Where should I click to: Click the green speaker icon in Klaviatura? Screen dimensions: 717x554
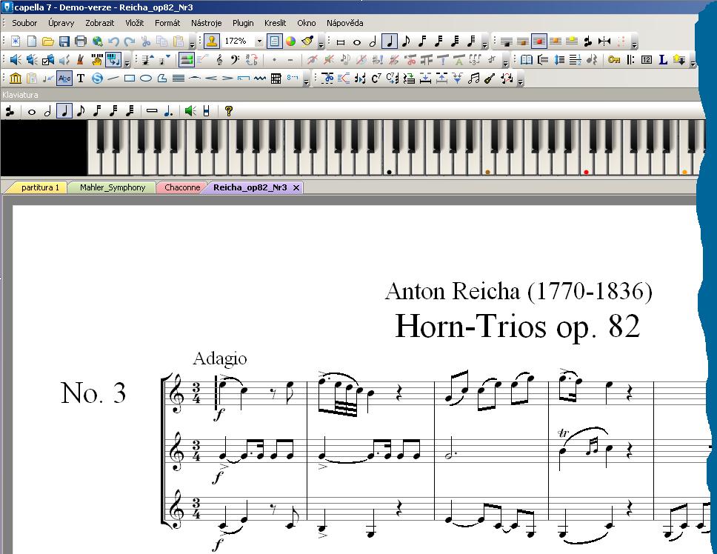tap(190, 111)
